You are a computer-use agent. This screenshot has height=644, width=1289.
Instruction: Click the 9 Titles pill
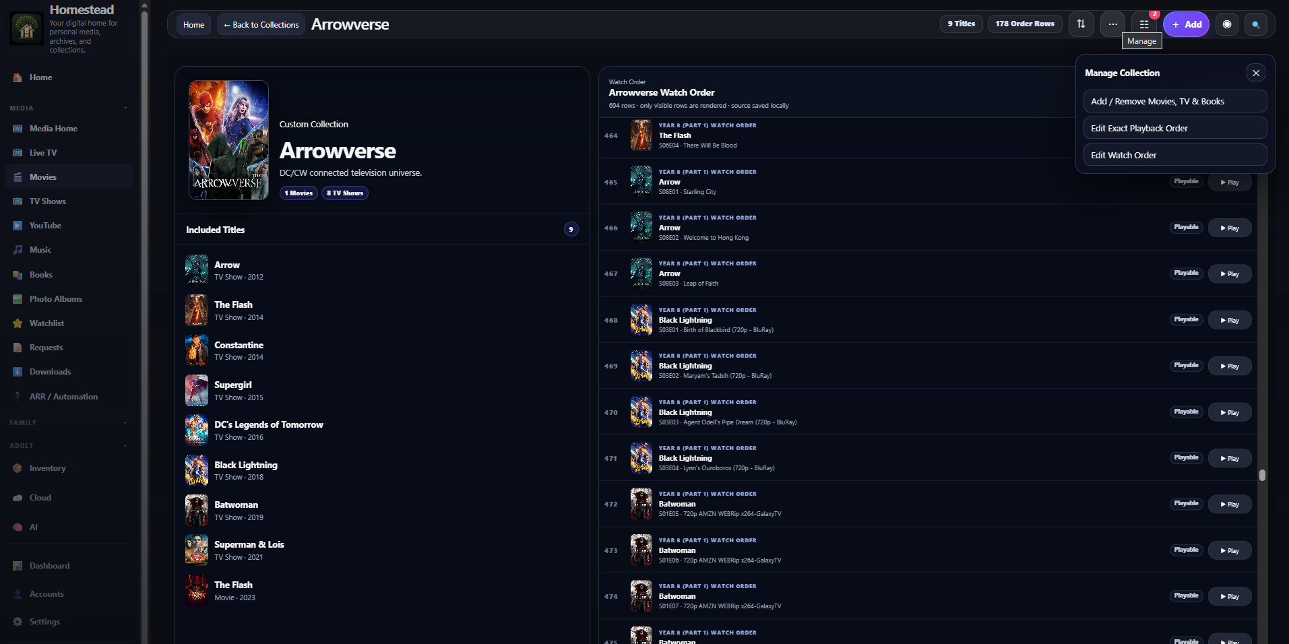pyautogui.click(x=962, y=24)
